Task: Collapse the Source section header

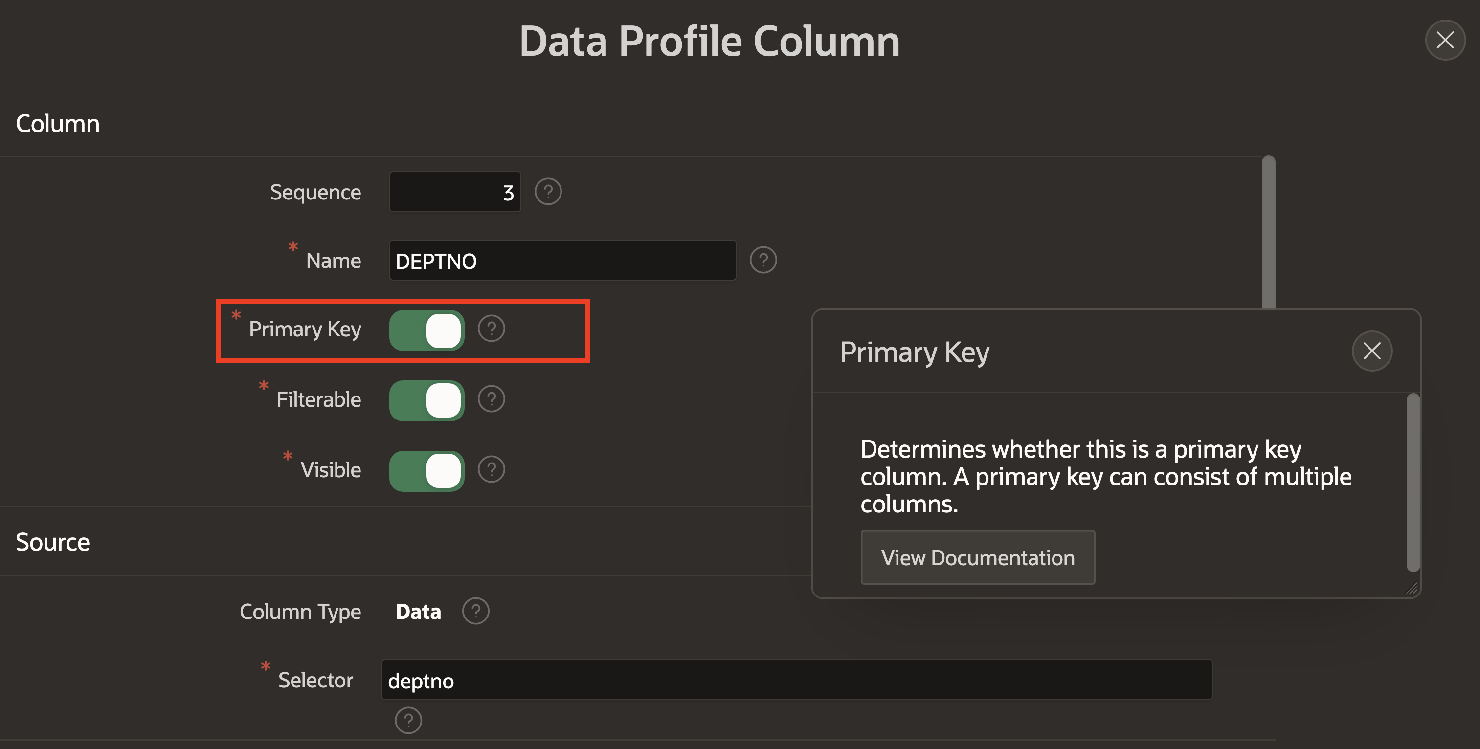Action: pyautogui.click(x=53, y=541)
